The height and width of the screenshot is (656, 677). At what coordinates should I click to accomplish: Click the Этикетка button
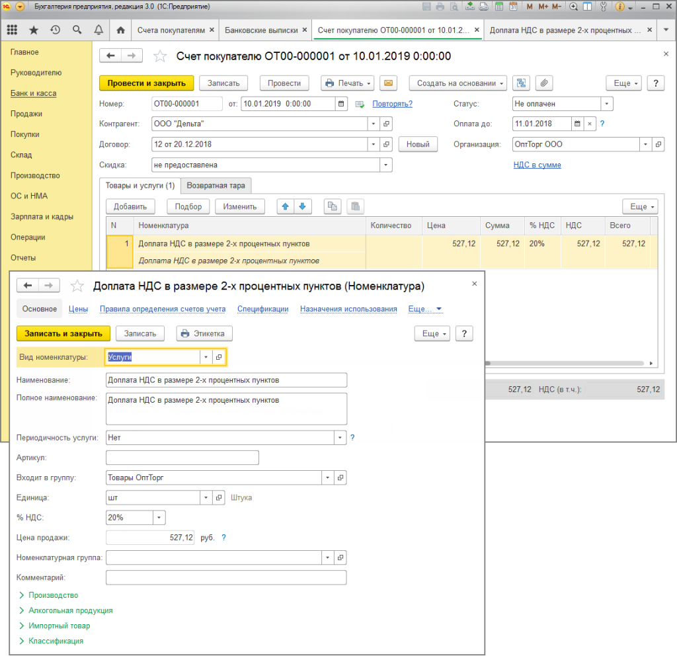(x=204, y=333)
